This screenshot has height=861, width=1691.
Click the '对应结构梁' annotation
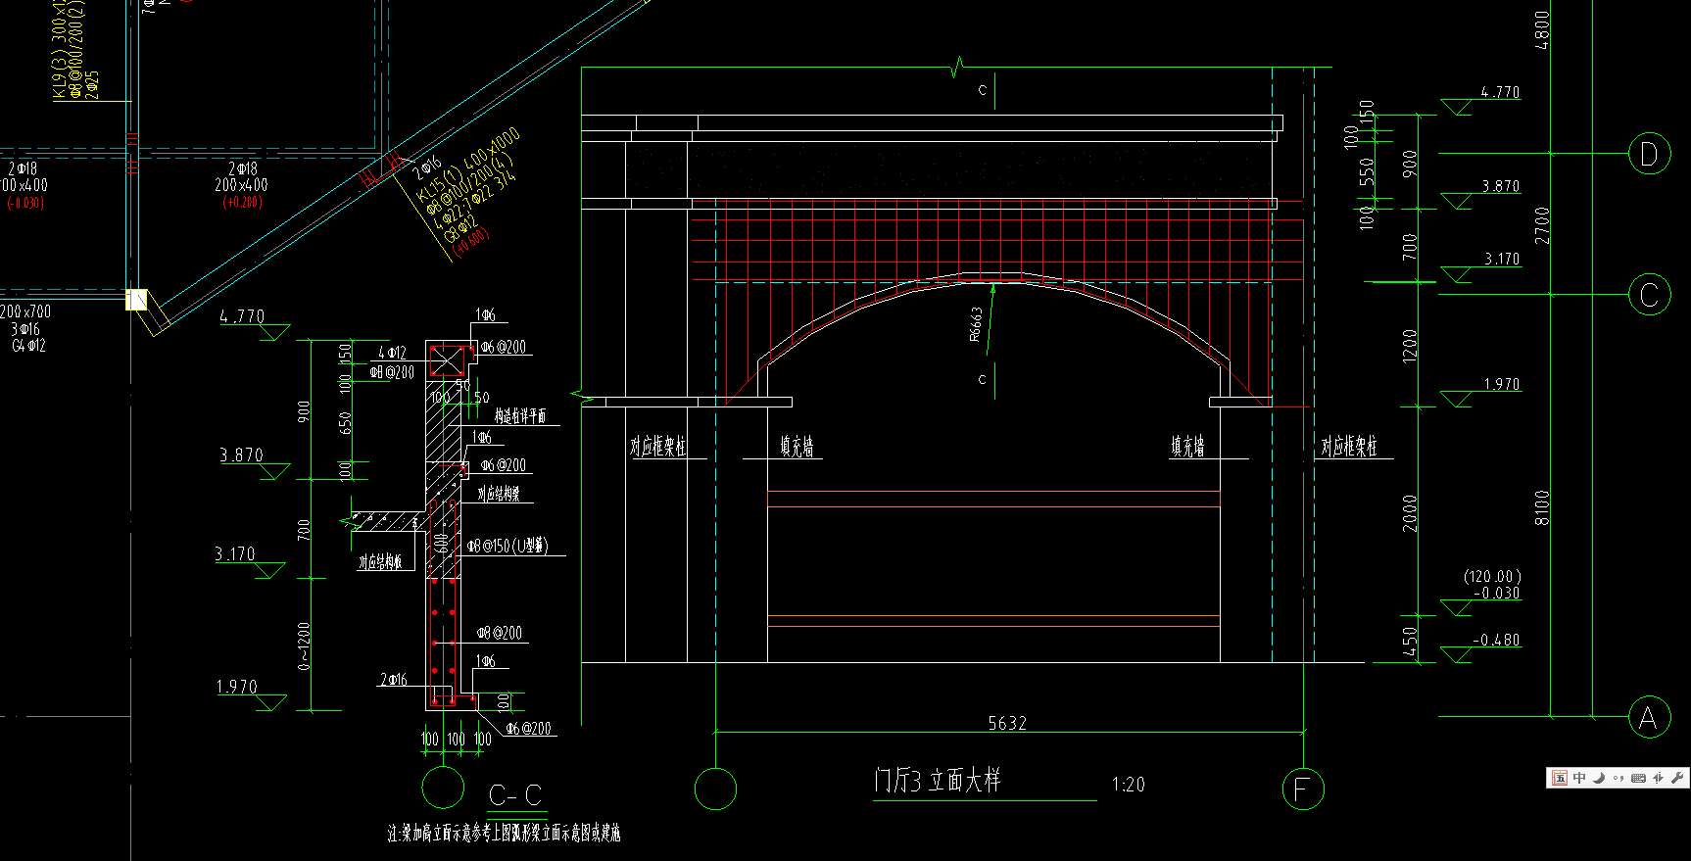coord(500,495)
